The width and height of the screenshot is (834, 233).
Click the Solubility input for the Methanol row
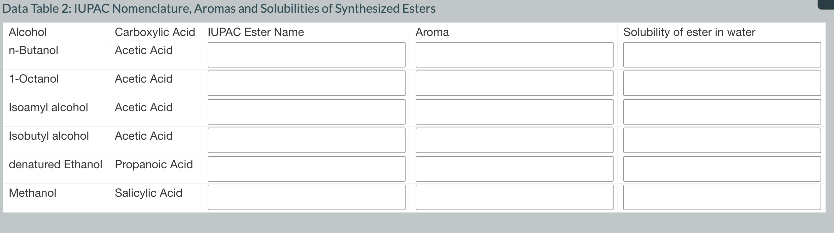pyautogui.click(x=722, y=197)
